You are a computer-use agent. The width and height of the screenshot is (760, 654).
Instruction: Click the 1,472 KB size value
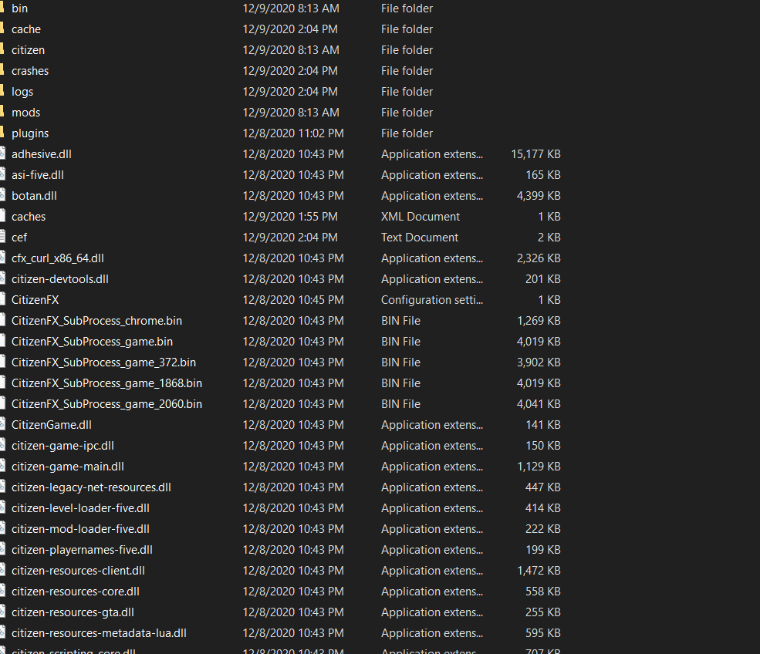pos(539,571)
